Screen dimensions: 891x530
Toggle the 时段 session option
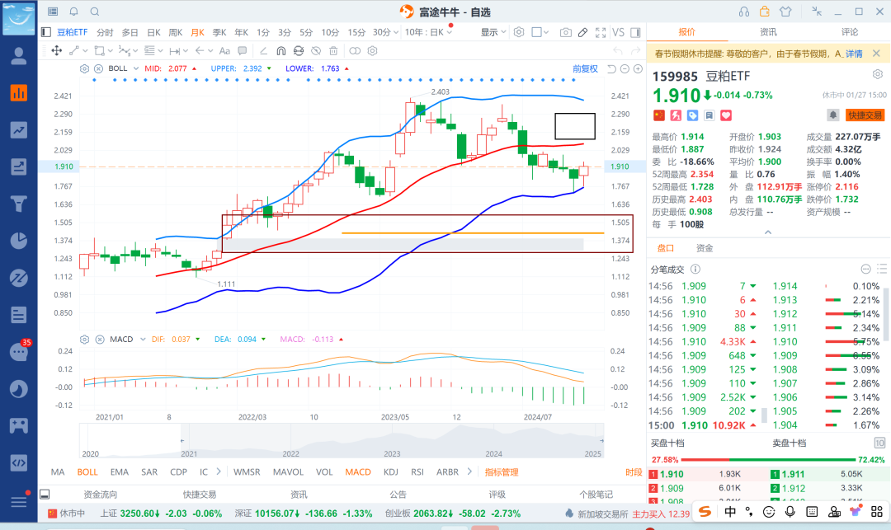pos(634,472)
